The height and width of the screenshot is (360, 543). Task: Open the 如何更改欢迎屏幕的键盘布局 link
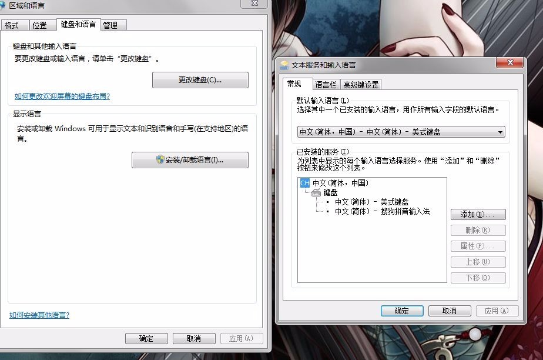pos(62,96)
